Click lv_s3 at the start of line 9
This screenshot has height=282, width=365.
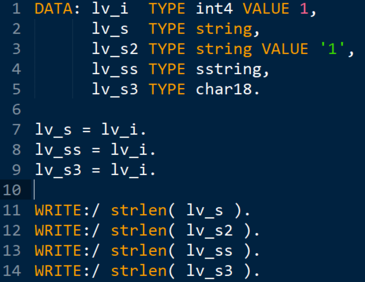(58, 170)
